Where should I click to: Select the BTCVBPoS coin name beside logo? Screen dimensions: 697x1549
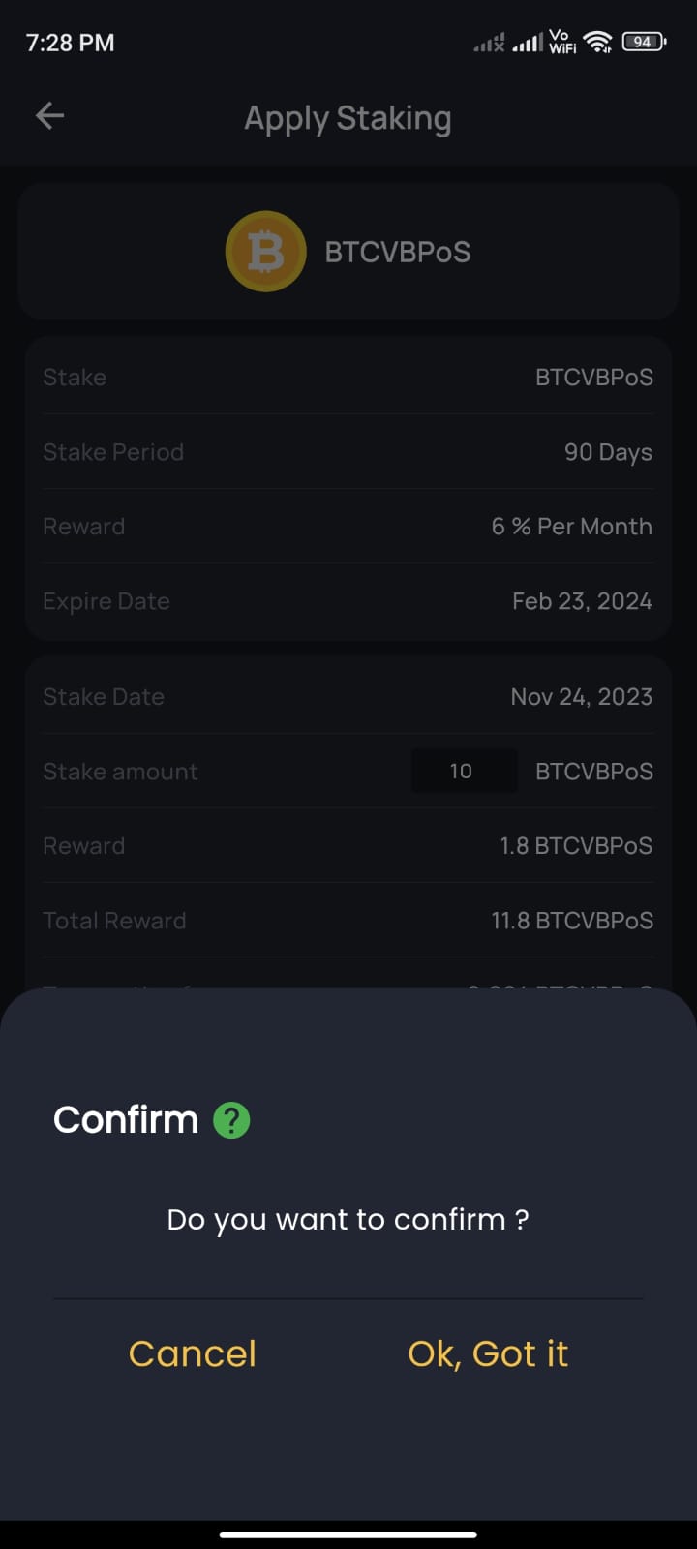coord(398,252)
